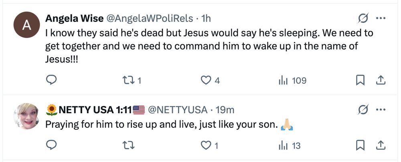Open more options on Angela's tweet

click(x=380, y=18)
